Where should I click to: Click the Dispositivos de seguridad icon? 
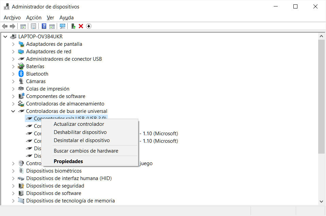[21, 185]
